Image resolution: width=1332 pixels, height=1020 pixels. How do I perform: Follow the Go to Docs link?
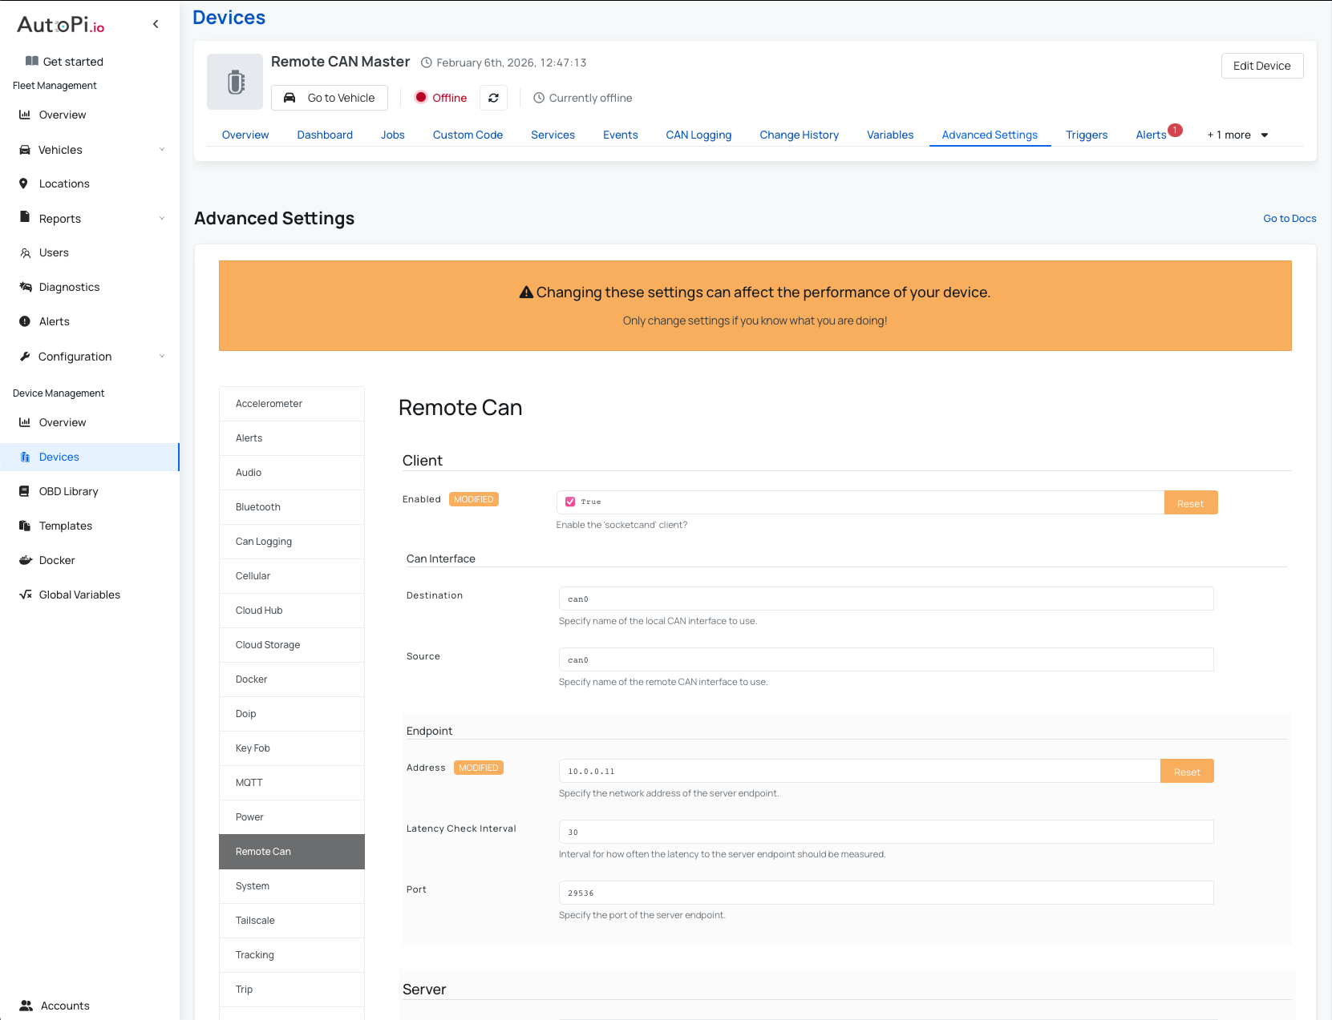coord(1289,218)
